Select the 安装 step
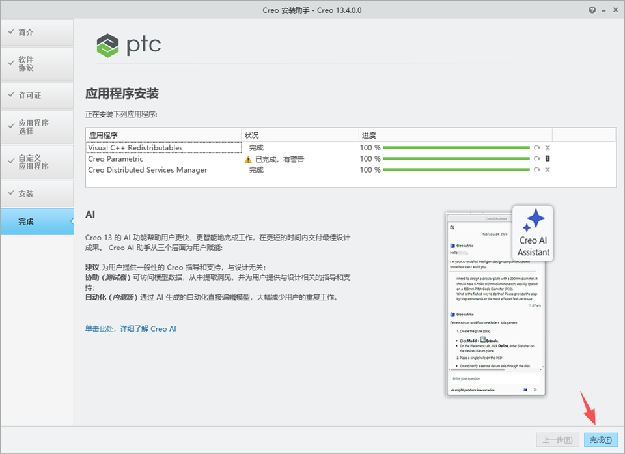The image size is (625, 454). [x=37, y=193]
